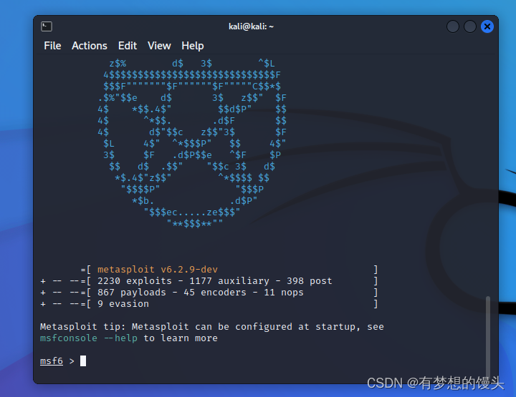Click the terminal icon in the title bar

(x=47, y=26)
